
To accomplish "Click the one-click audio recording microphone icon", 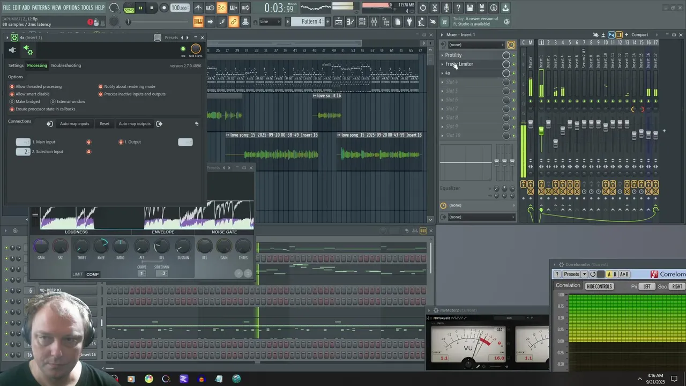I will pos(446,8).
